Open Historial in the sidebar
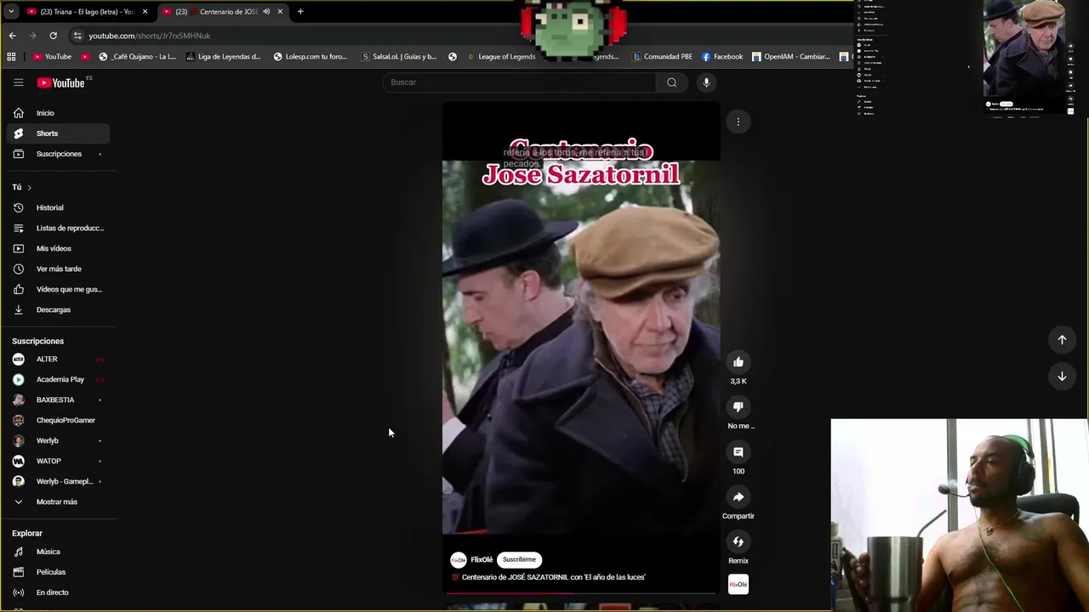Image resolution: width=1089 pixels, height=612 pixels. coord(58,207)
